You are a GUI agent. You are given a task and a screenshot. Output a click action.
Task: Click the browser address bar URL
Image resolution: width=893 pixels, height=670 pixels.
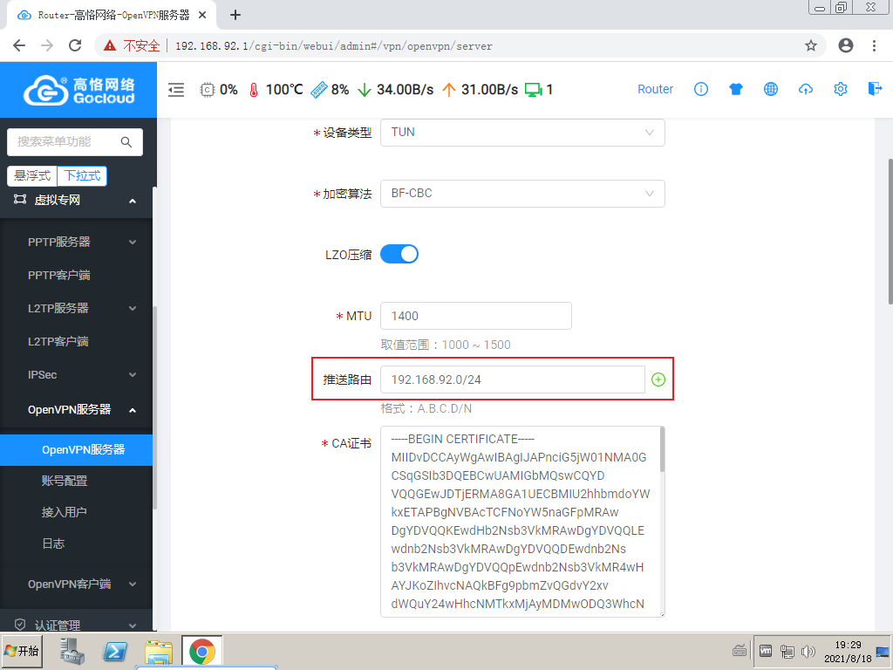[333, 46]
